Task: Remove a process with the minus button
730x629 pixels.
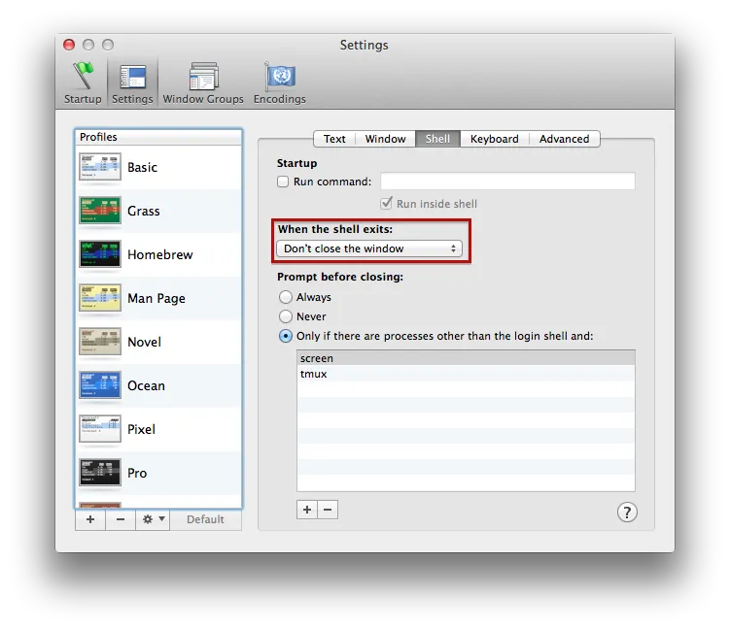Action: pyautogui.click(x=328, y=510)
